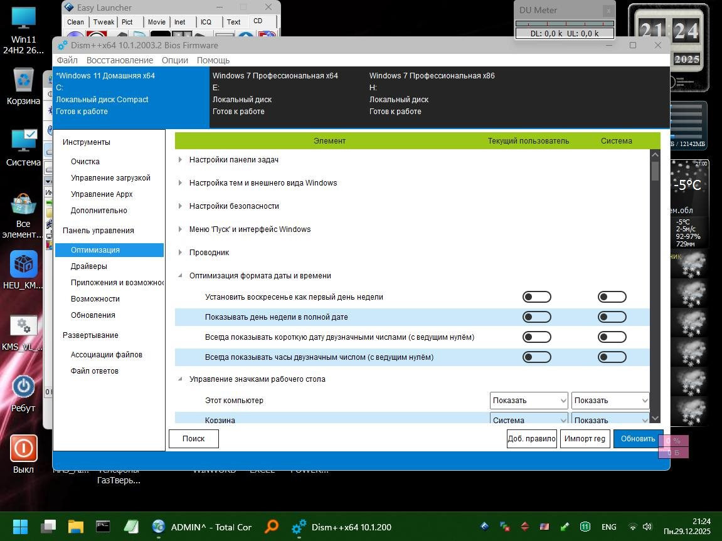This screenshot has width=722, height=541.
Task: Select Ассоциации файлов in sidebar
Action: click(x=107, y=354)
